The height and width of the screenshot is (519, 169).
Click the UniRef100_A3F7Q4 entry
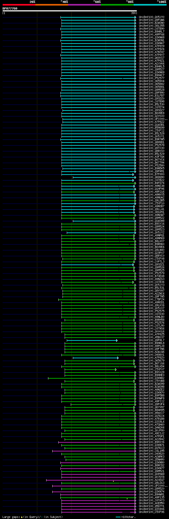point(152,157)
